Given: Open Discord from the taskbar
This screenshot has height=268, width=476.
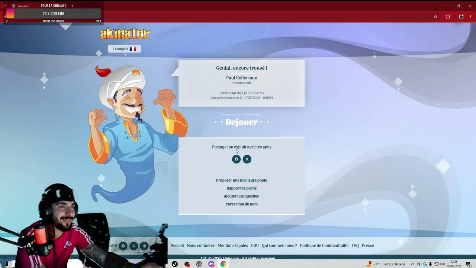Looking at the screenshot, I should click(211, 264).
